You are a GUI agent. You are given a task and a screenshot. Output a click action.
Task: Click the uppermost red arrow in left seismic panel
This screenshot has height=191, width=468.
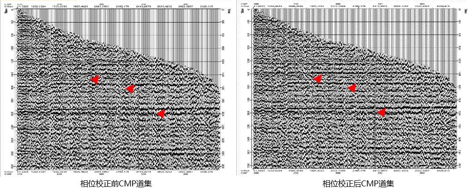pos(94,80)
